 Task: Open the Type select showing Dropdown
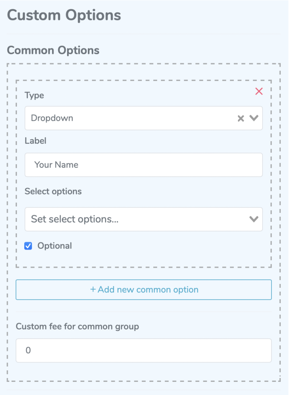[x=144, y=118]
